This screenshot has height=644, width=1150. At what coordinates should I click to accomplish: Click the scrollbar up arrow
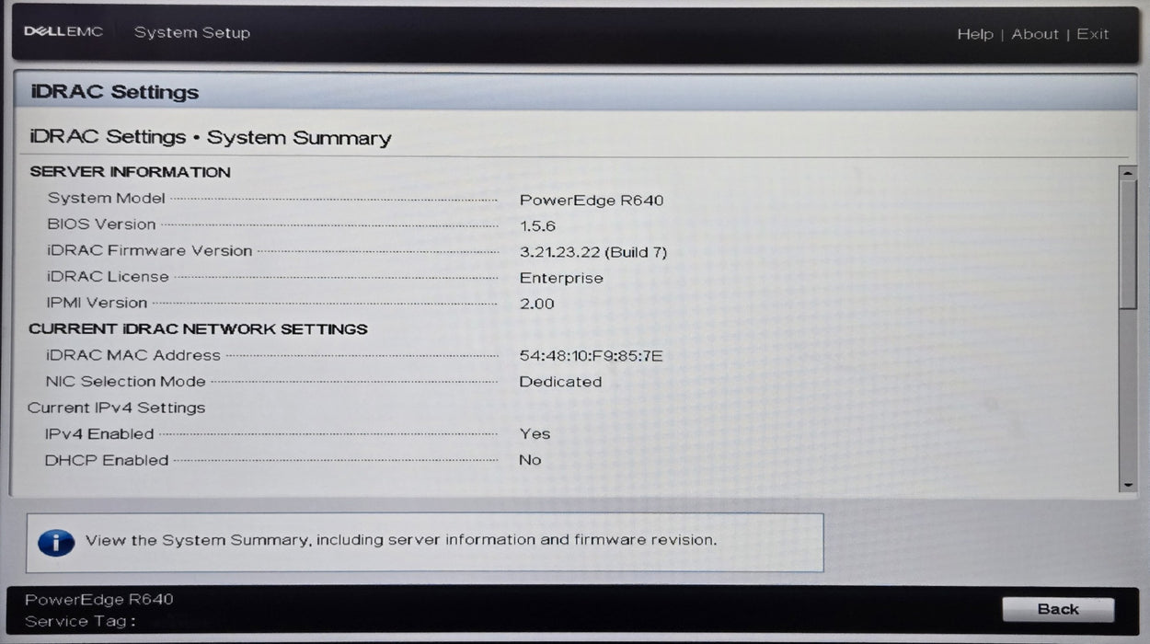(x=1127, y=173)
